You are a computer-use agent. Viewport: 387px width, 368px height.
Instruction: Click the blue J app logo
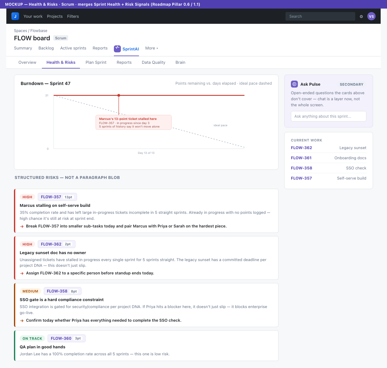pyautogui.click(x=15, y=16)
